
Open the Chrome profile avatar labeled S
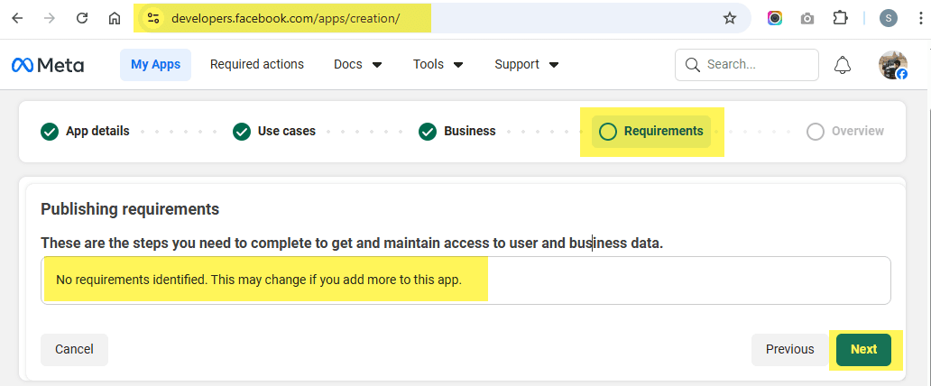pos(889,18)
